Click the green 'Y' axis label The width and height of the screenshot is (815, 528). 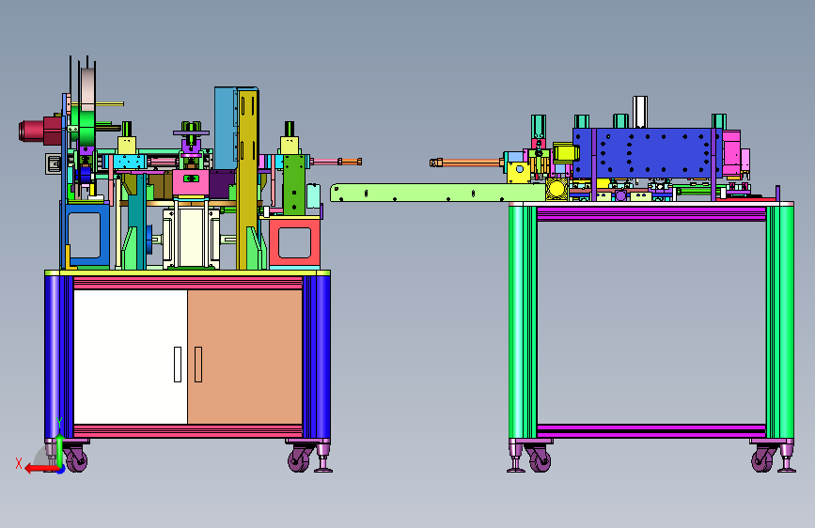(59, 423)
